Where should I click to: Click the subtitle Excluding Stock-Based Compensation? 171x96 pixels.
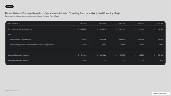32,16
